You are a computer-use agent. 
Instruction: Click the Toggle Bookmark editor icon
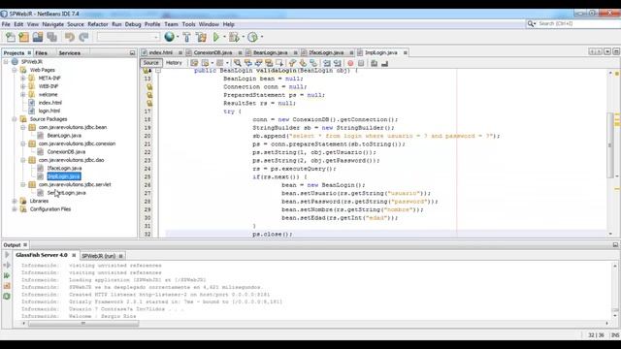[x=313, y=63]
